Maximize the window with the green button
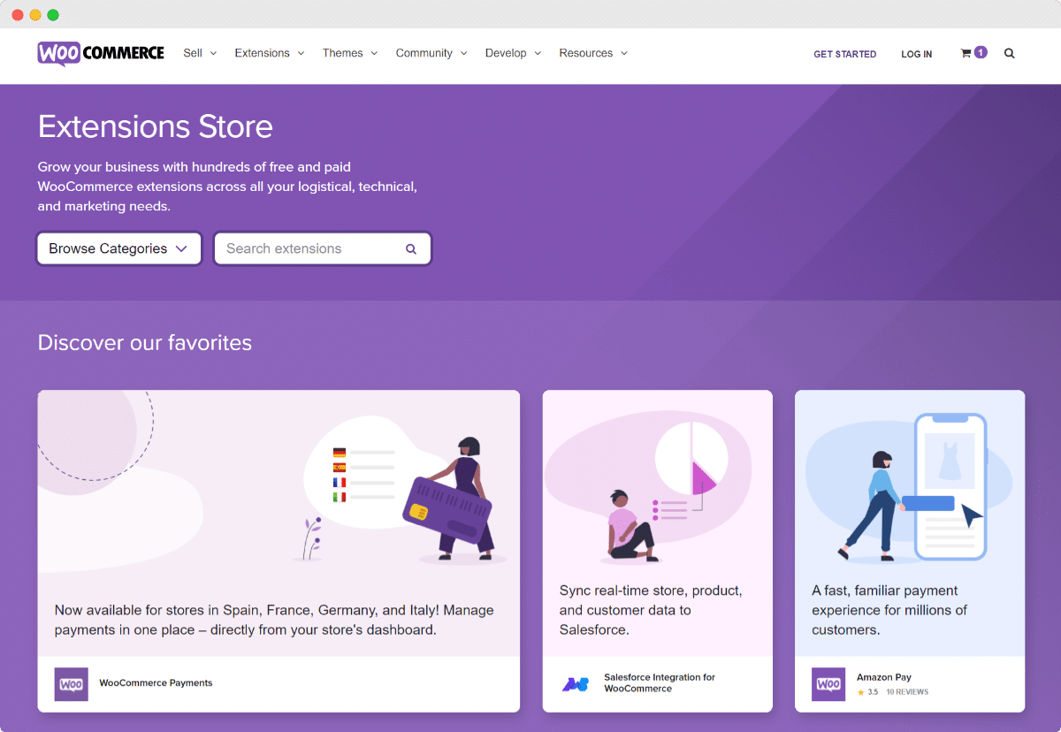 click(x=53, y=15)
